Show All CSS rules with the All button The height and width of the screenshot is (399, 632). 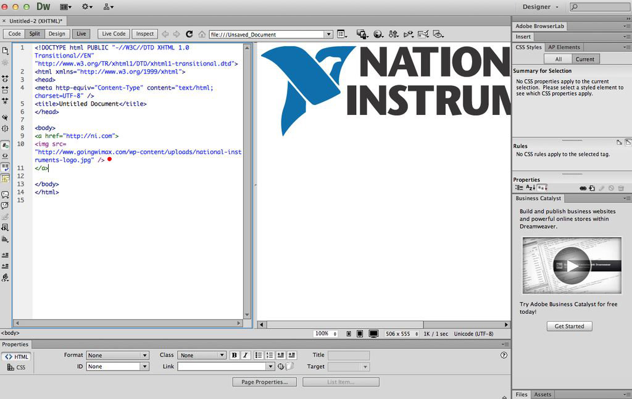558,59
